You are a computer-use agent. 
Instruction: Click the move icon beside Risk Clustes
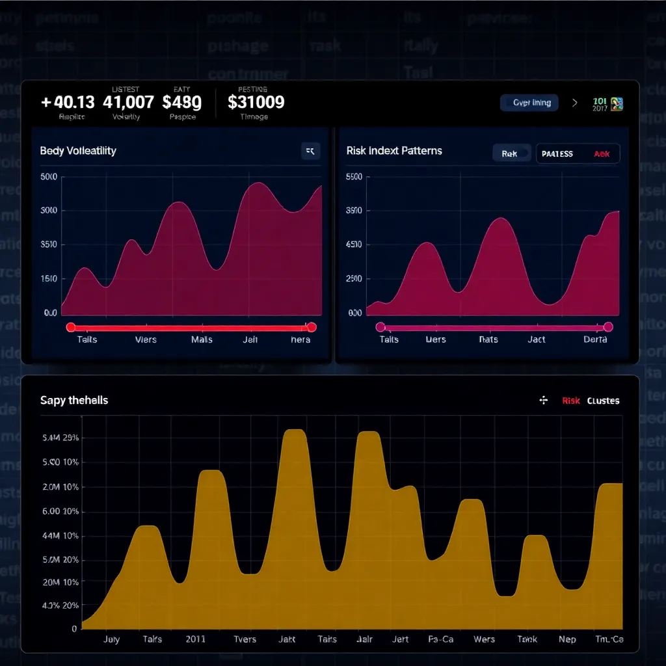pyautogui.click(x=544, y=401)
